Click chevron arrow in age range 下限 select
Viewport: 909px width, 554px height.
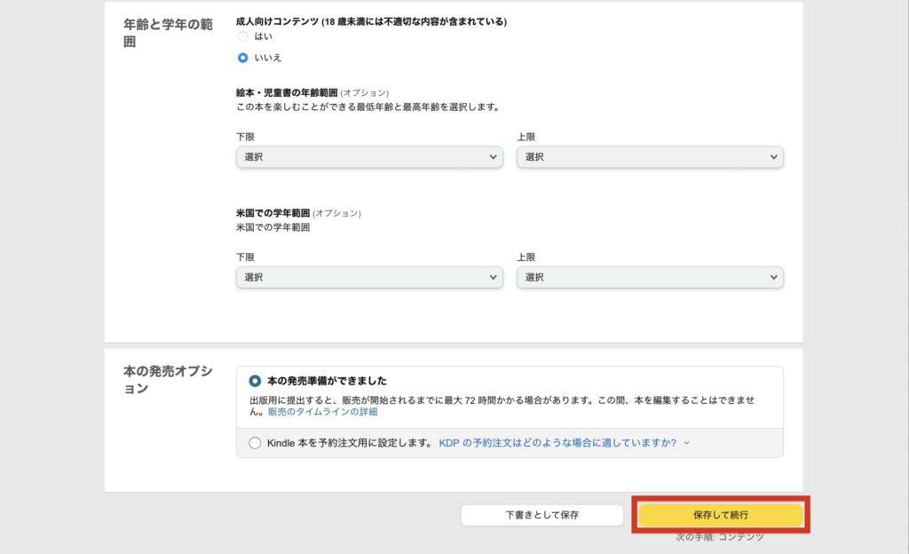pos(494,157)
